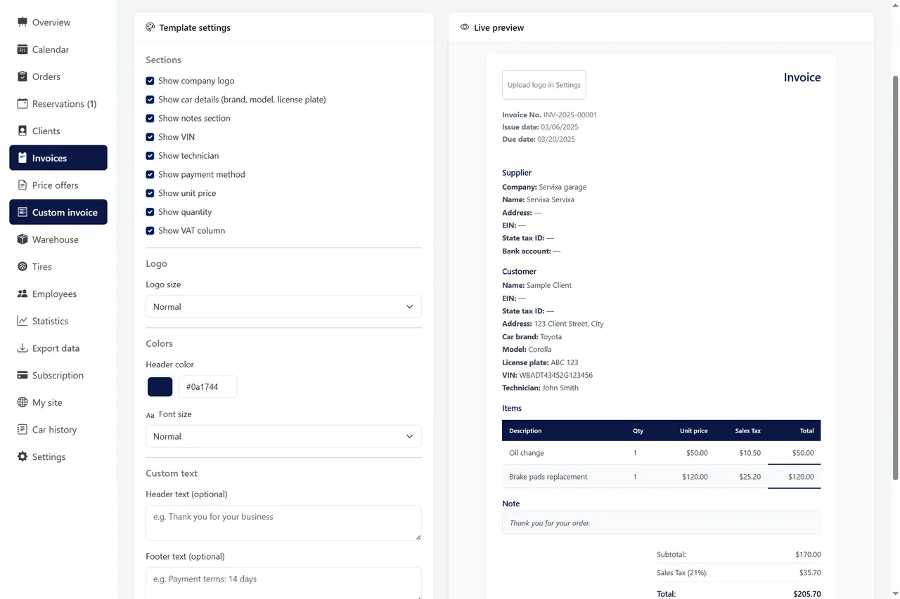Click the Aa icon beside Font size
The height and width of the screenshot is (599, 900).
point(150,415)
